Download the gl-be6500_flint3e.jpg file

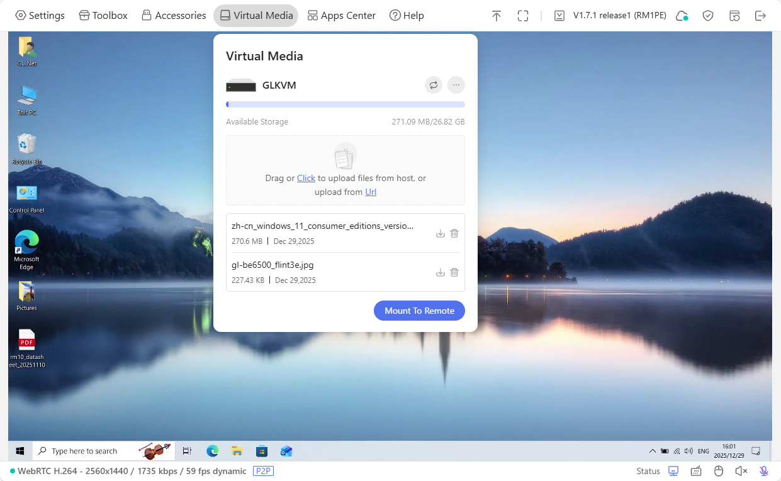click(440, 272)
